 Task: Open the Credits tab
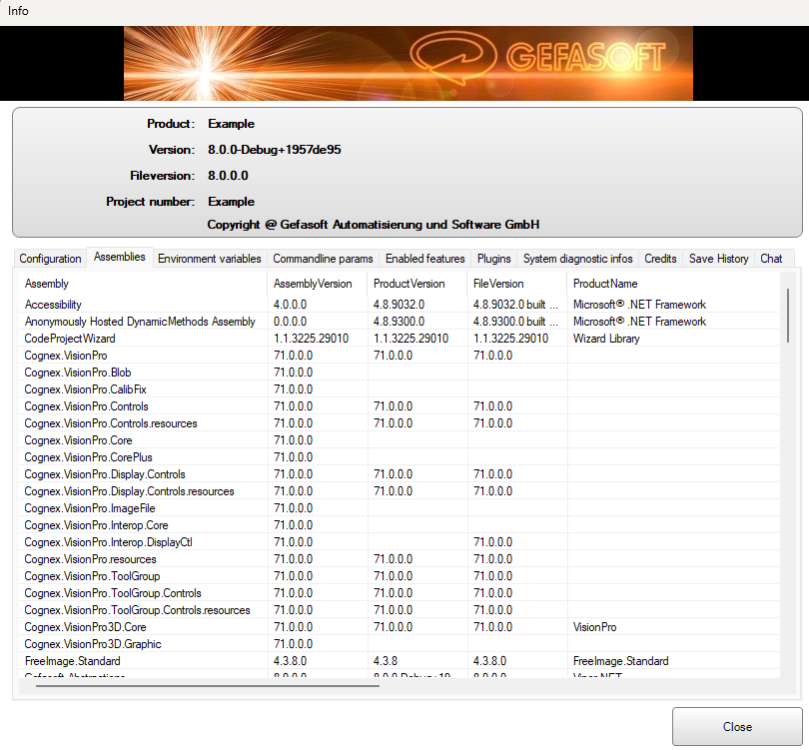(660, 259)
